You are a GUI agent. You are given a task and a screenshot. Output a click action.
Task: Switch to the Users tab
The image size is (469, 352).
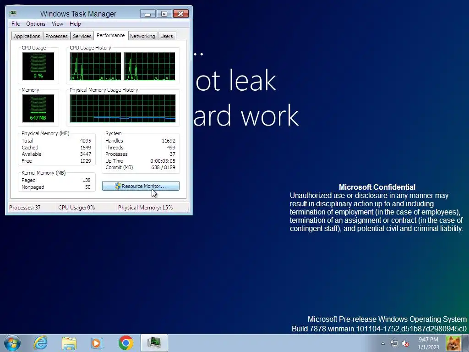click(x=167, y=36)
